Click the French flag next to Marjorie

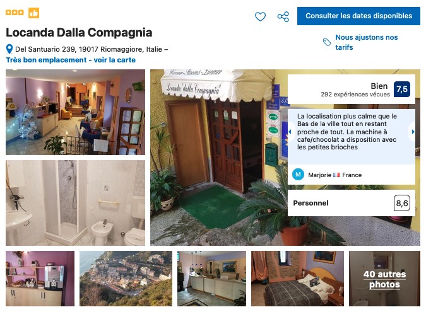coord(336,175)
